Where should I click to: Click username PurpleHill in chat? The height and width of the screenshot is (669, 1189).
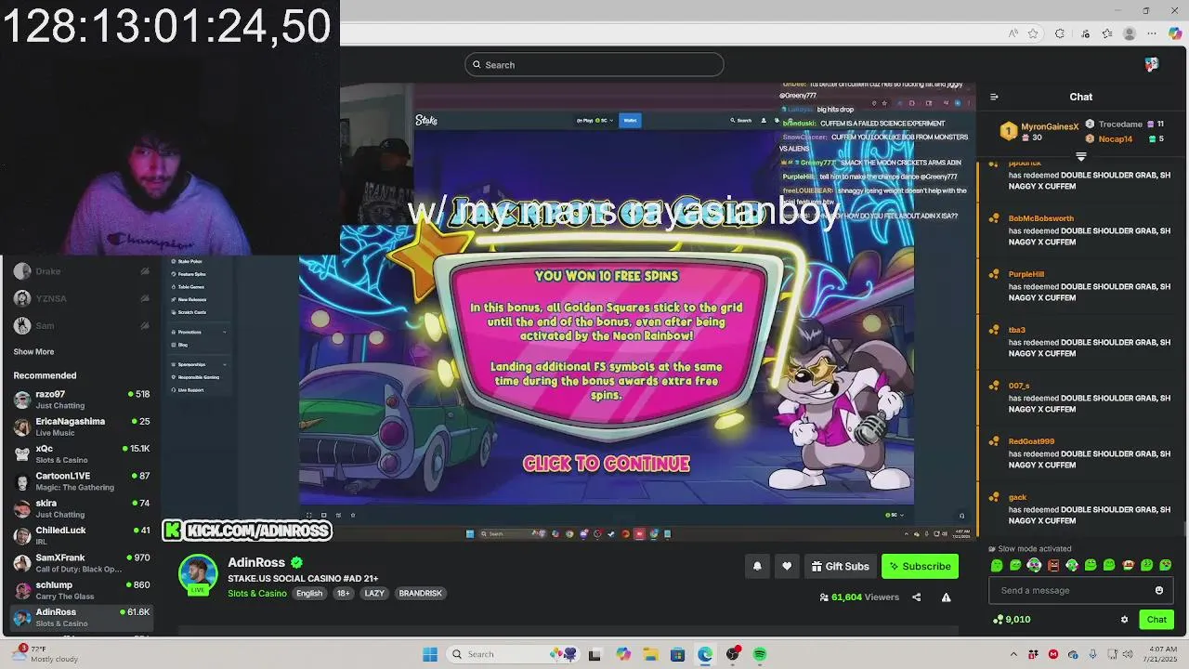tap(1026, 274)
